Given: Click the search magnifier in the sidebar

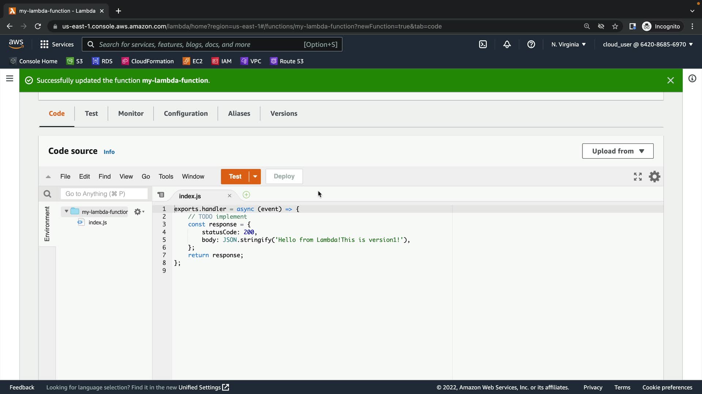Looking at the screenshot, I should (x=47, y=194).
